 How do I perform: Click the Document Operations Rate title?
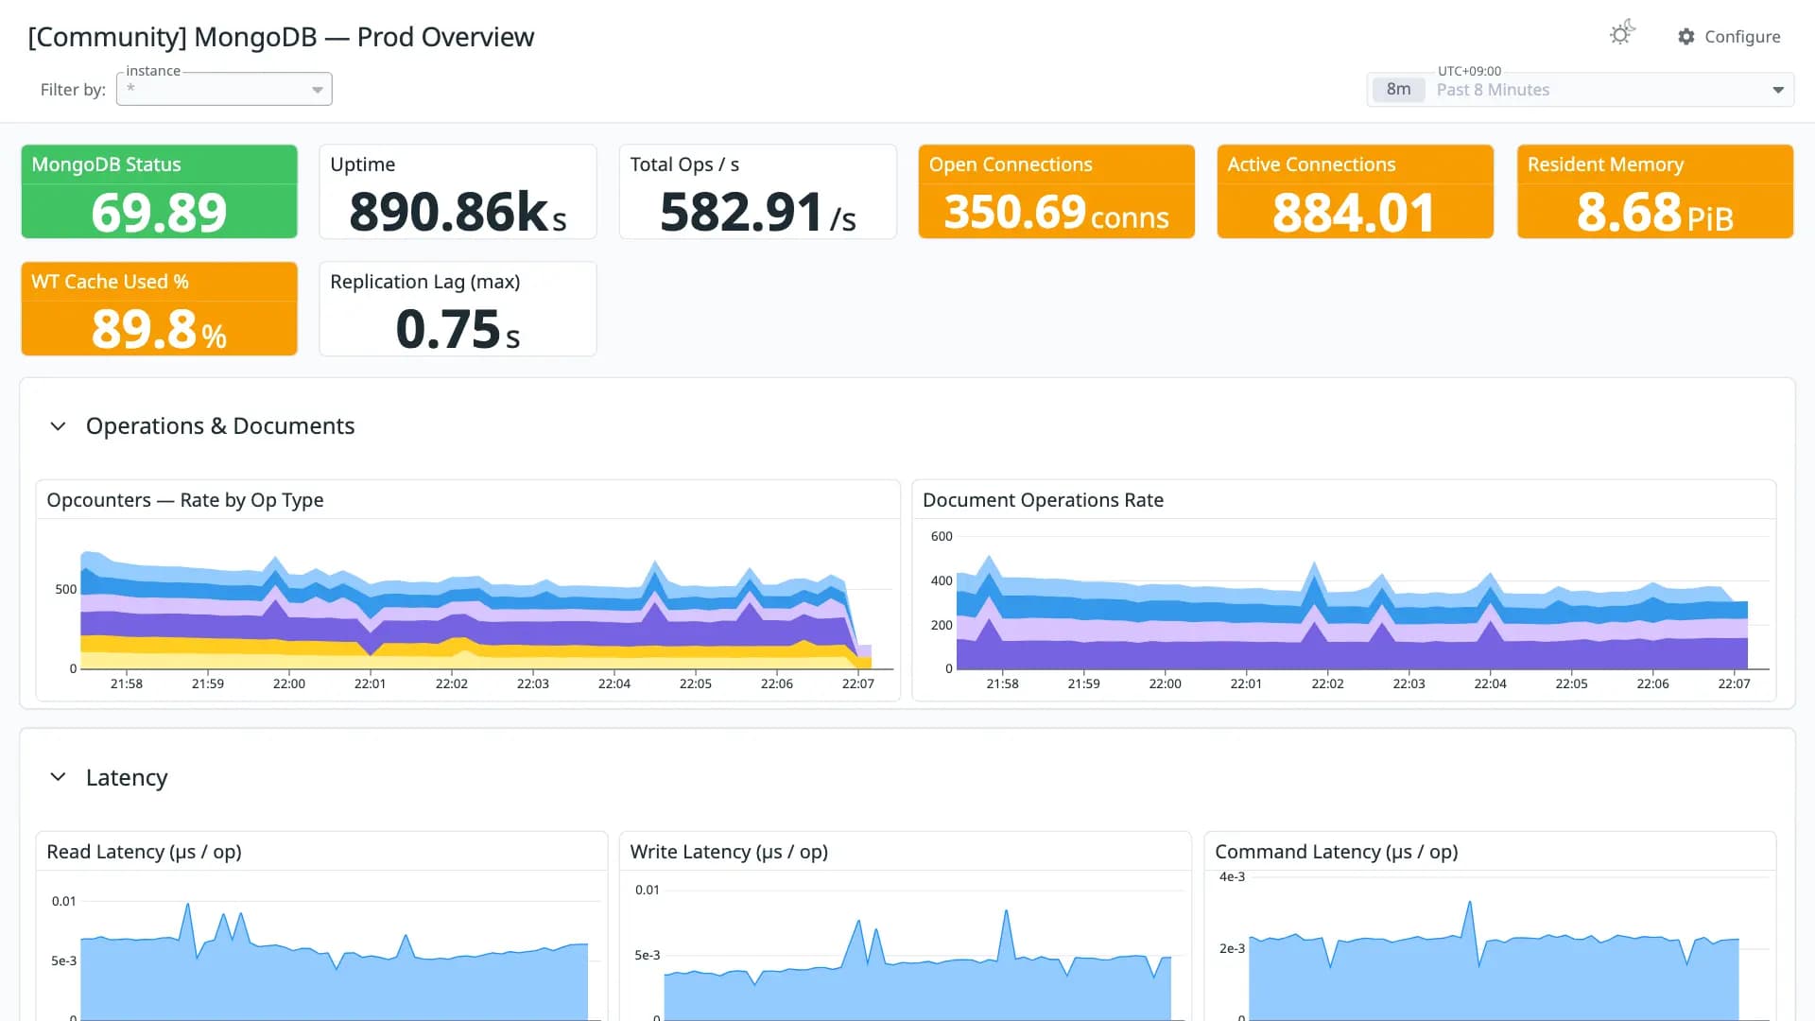pyautogui.click(x=1043, y=500)
